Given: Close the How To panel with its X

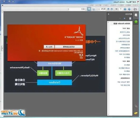Looking at the screenshot, I should (x=108, y=14).
